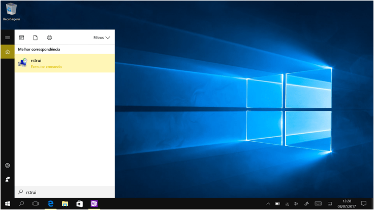Image resolution: width=374 pixels, height=210 pixels.
Task: Expand the hamburger menu in search panel
Action: point(7,37)
